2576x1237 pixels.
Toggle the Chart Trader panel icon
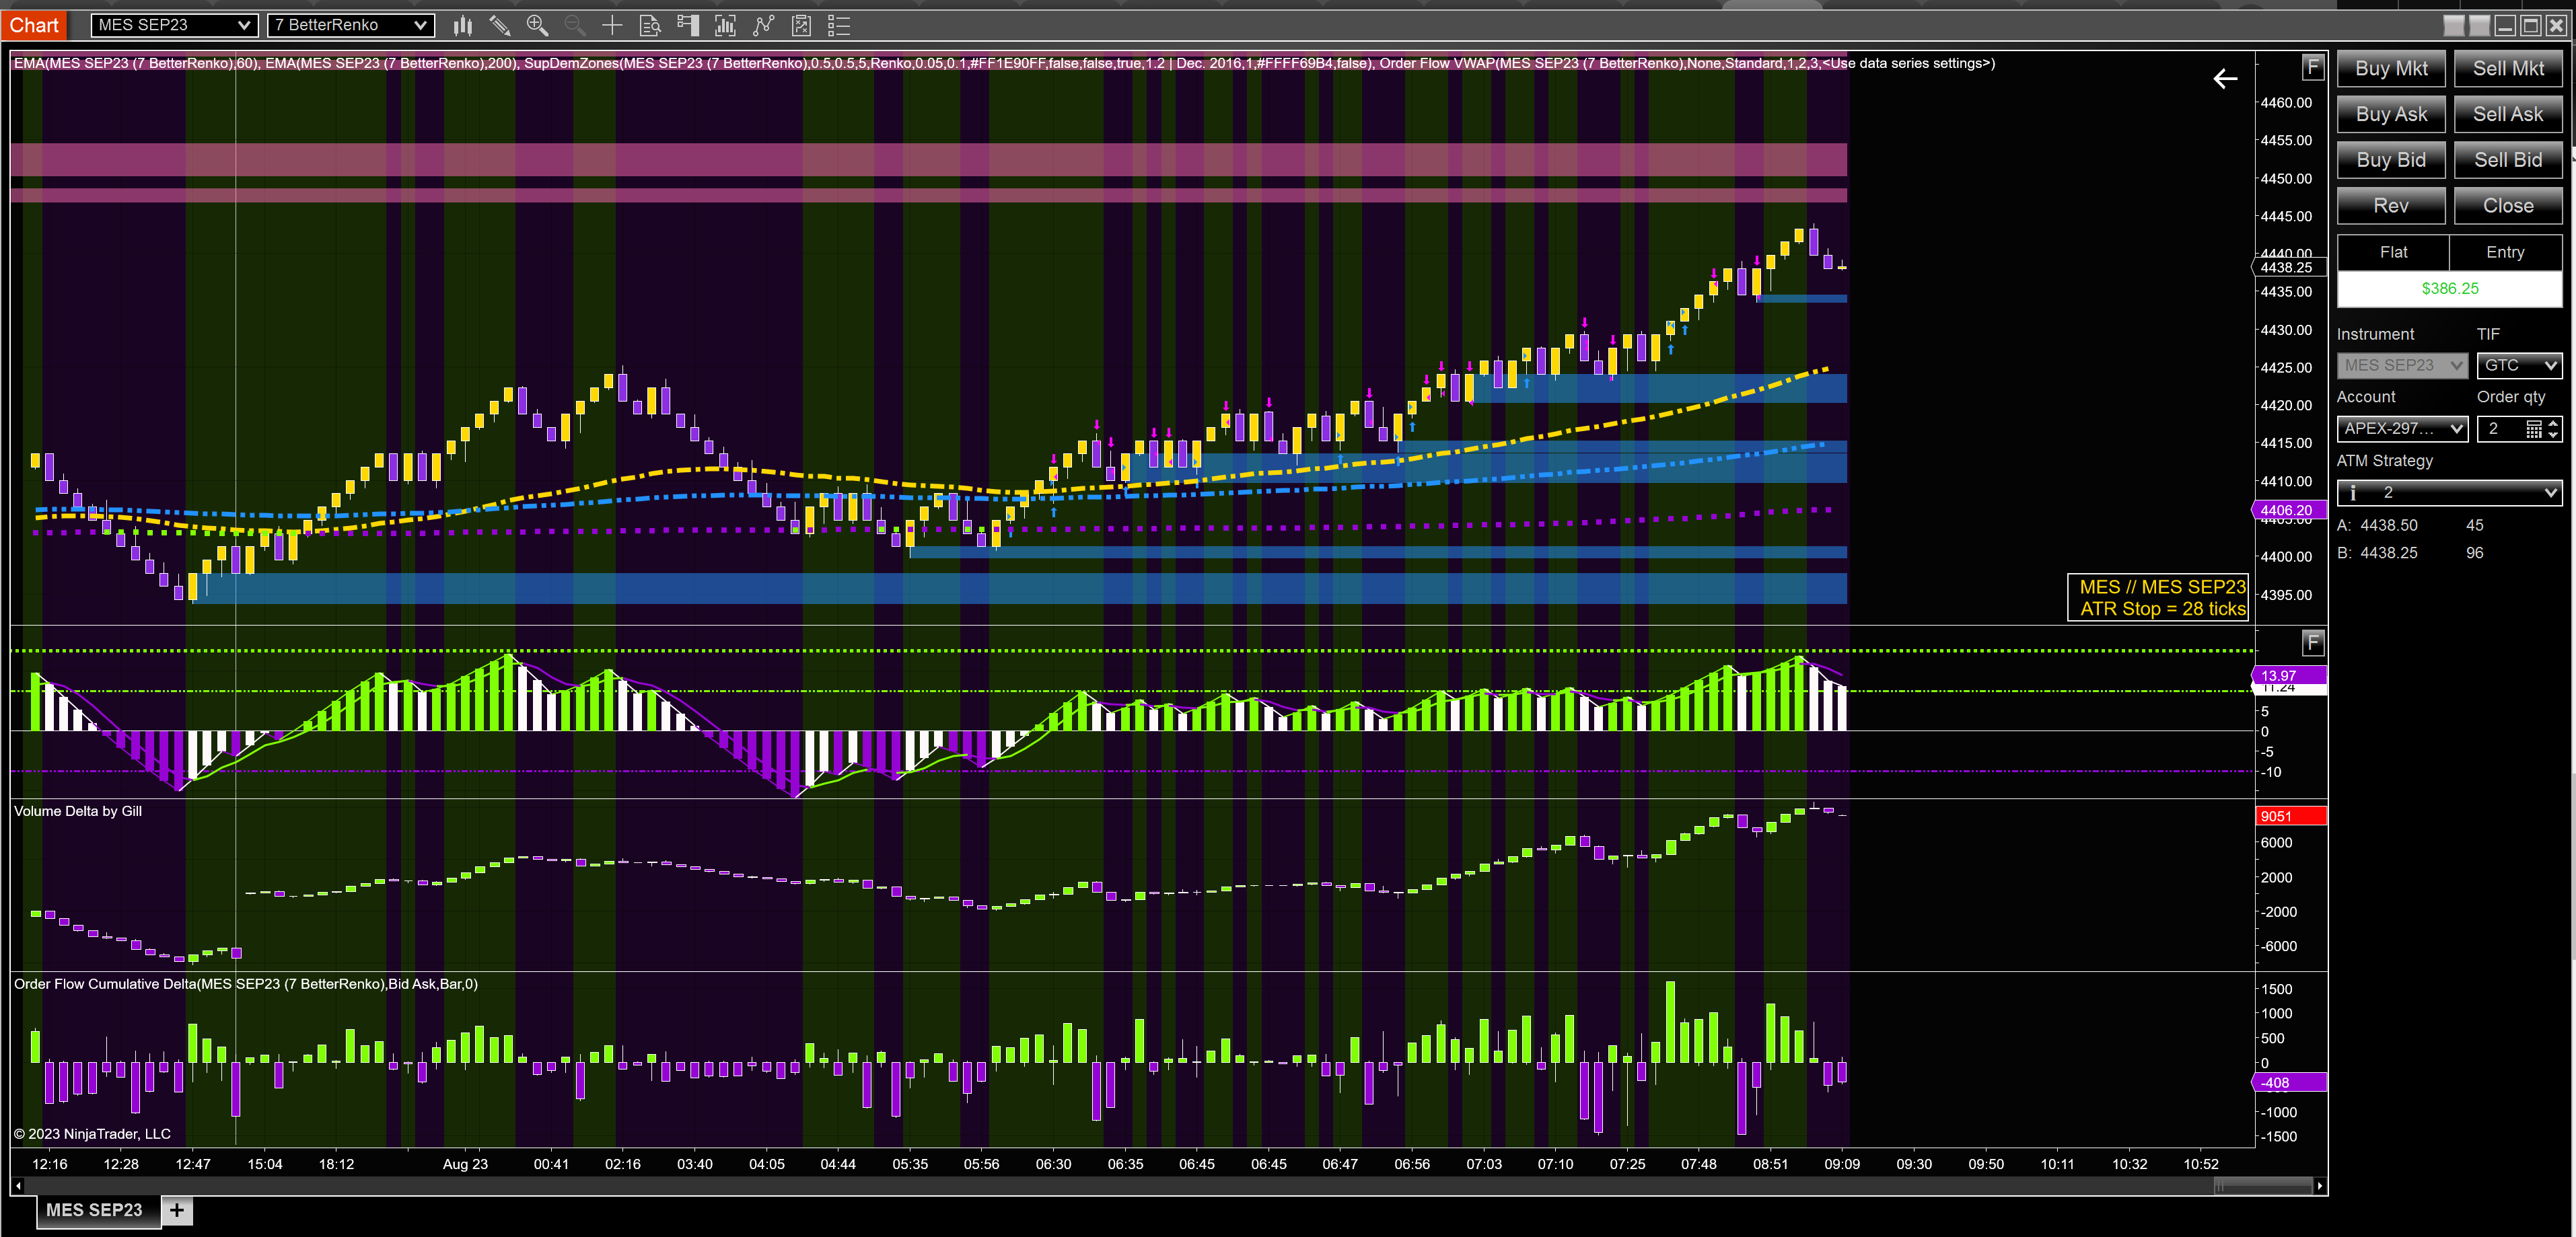tap(688, 26)
